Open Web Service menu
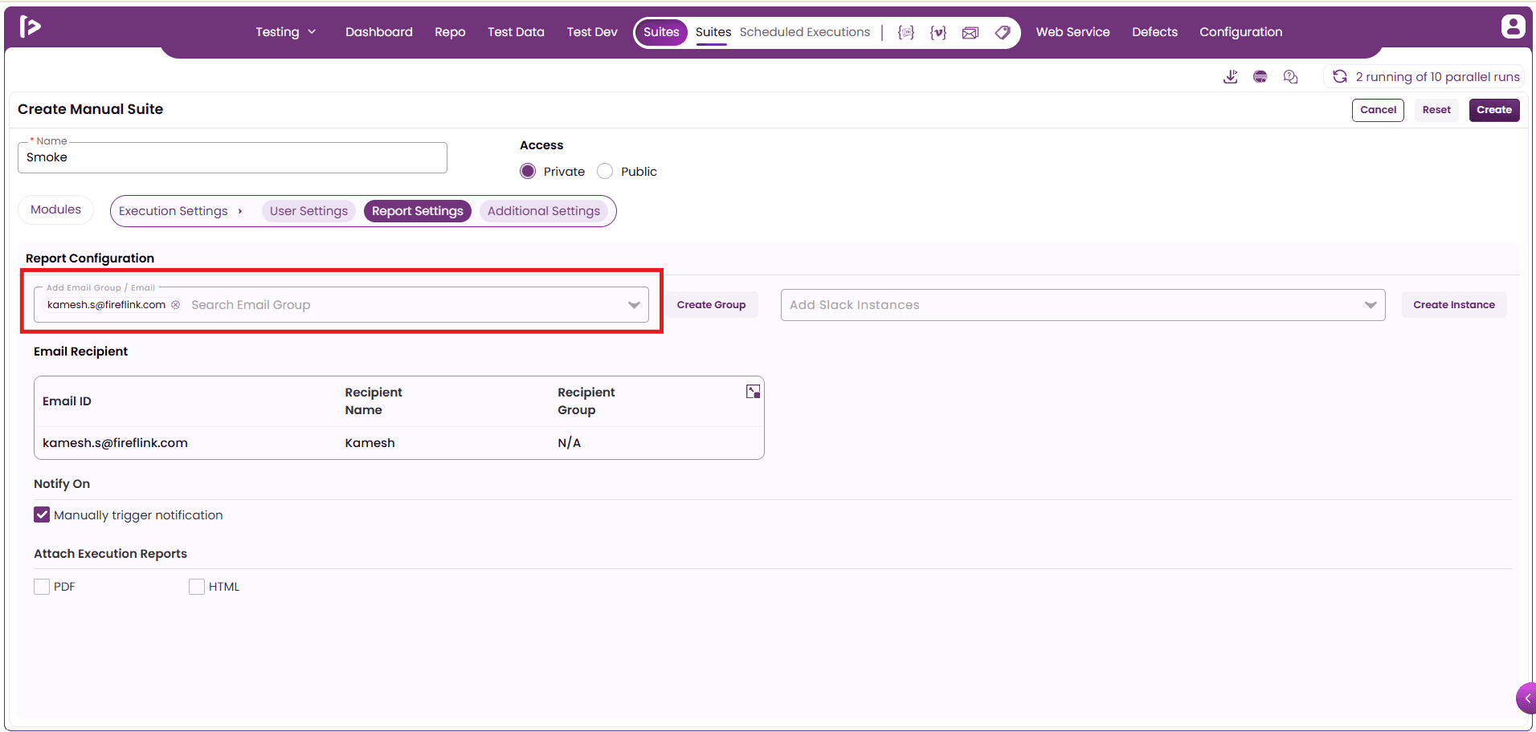1536x732 pixels. (1072, 32)
